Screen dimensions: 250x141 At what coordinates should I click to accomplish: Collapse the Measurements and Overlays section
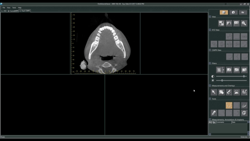click(210, 86)
